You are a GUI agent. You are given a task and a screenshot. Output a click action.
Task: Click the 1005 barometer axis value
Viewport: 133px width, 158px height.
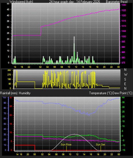pos(124,31)
